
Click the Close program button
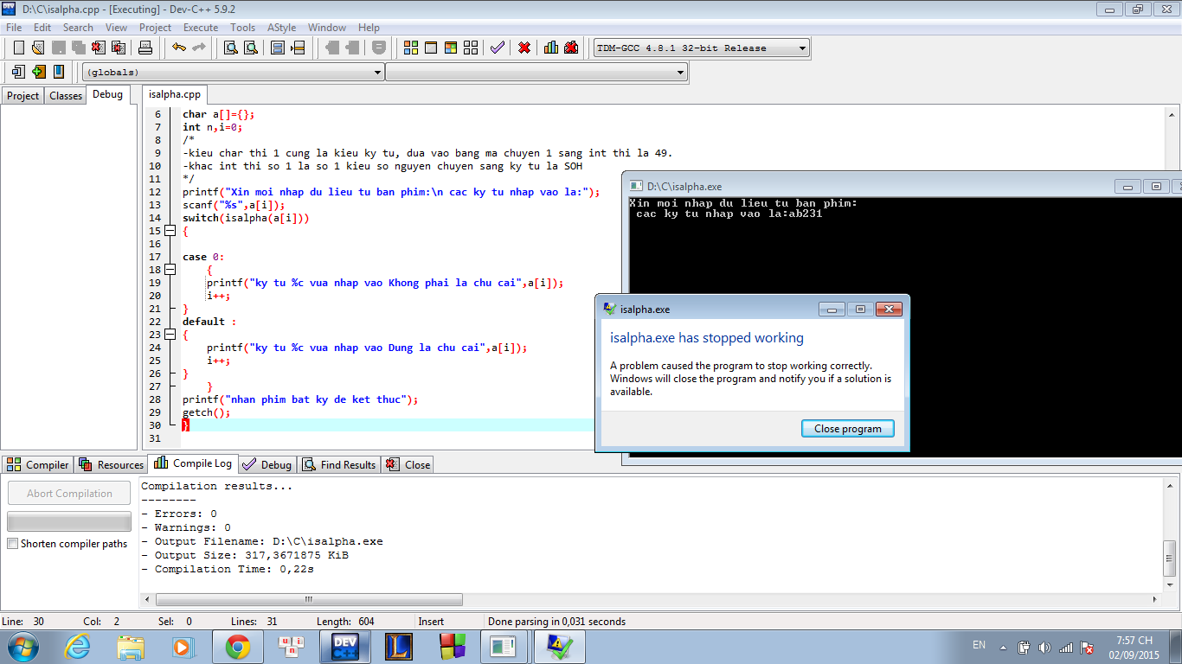[848, 428]
